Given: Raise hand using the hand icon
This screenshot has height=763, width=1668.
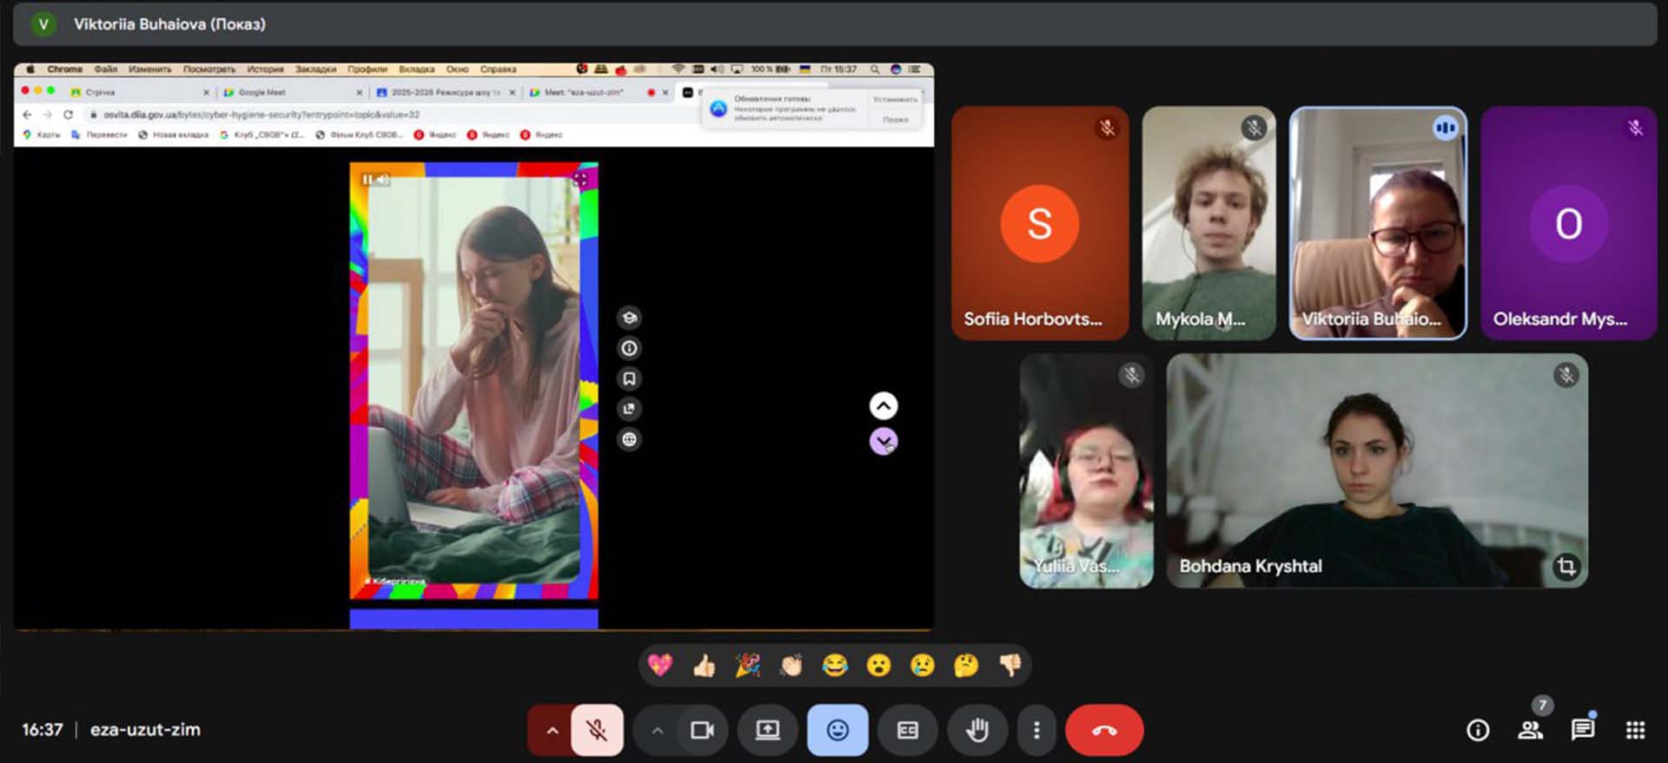Looking at the screenshot, I should point(977,730).
